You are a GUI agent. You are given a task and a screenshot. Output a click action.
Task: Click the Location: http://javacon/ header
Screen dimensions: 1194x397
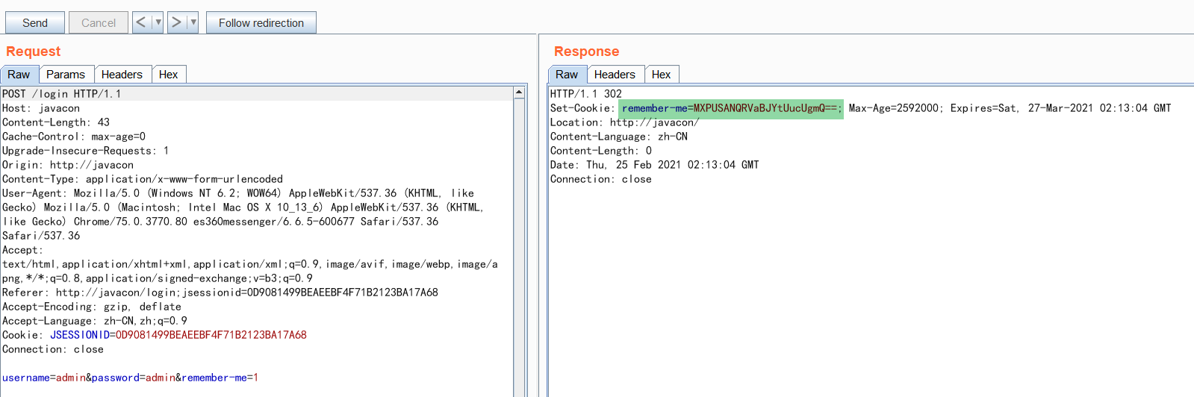625,122
